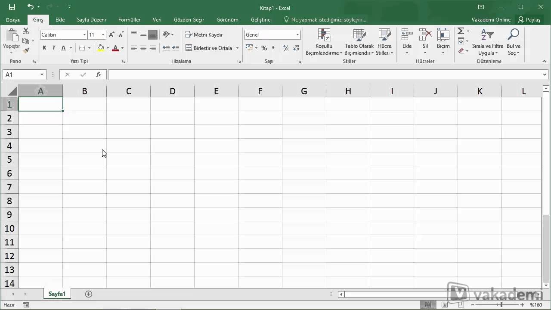Image resolution: width=551 pixels, height=310 pixels.
Task: Click the A1 name box
Action: tap(24, 74)
